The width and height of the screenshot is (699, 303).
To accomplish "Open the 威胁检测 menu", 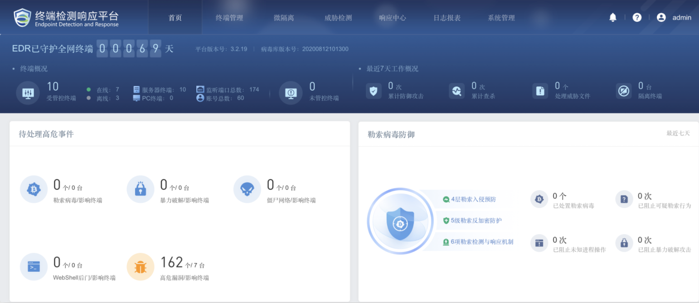I will tap(338, 18).
